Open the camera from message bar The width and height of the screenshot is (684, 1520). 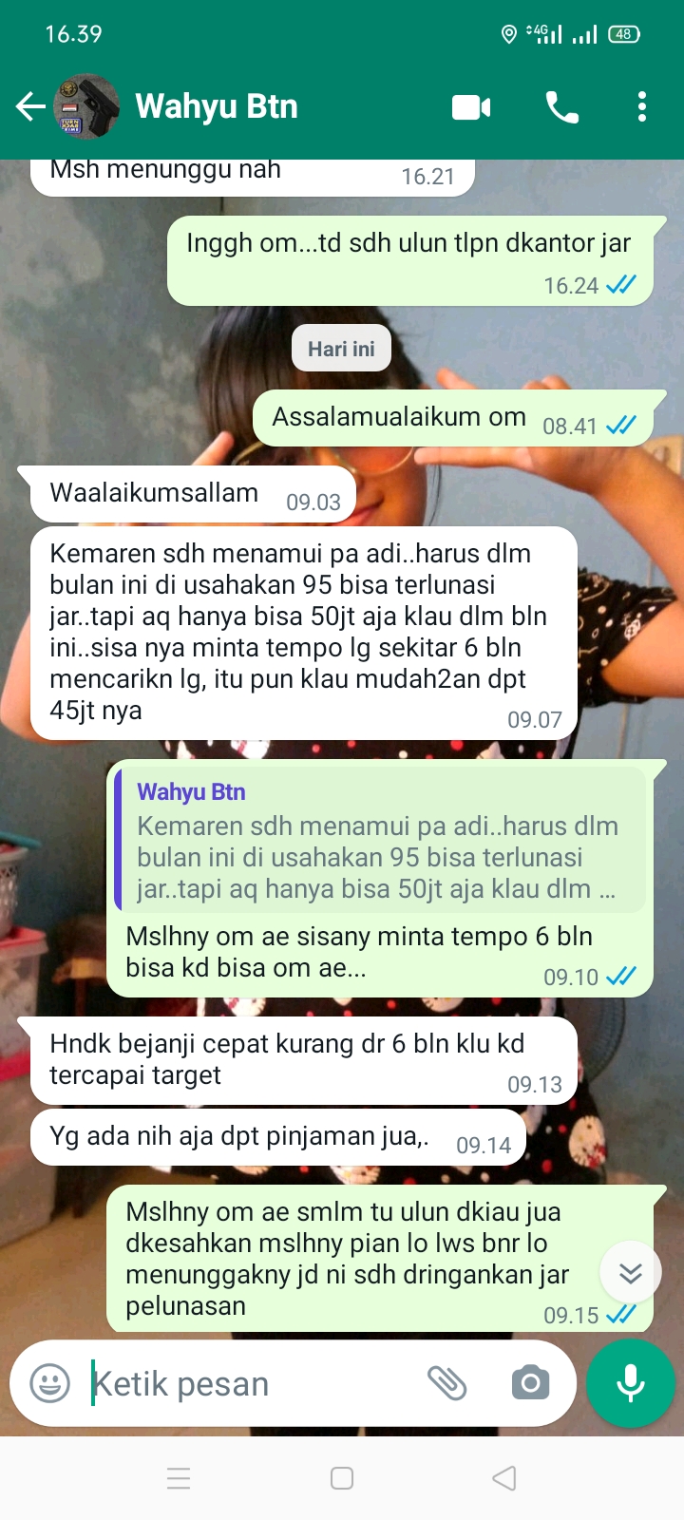(x=530, y=1383)
